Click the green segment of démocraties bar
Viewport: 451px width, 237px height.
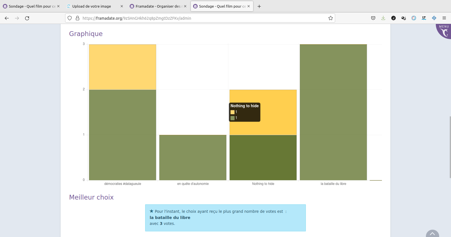click(123, 135)
